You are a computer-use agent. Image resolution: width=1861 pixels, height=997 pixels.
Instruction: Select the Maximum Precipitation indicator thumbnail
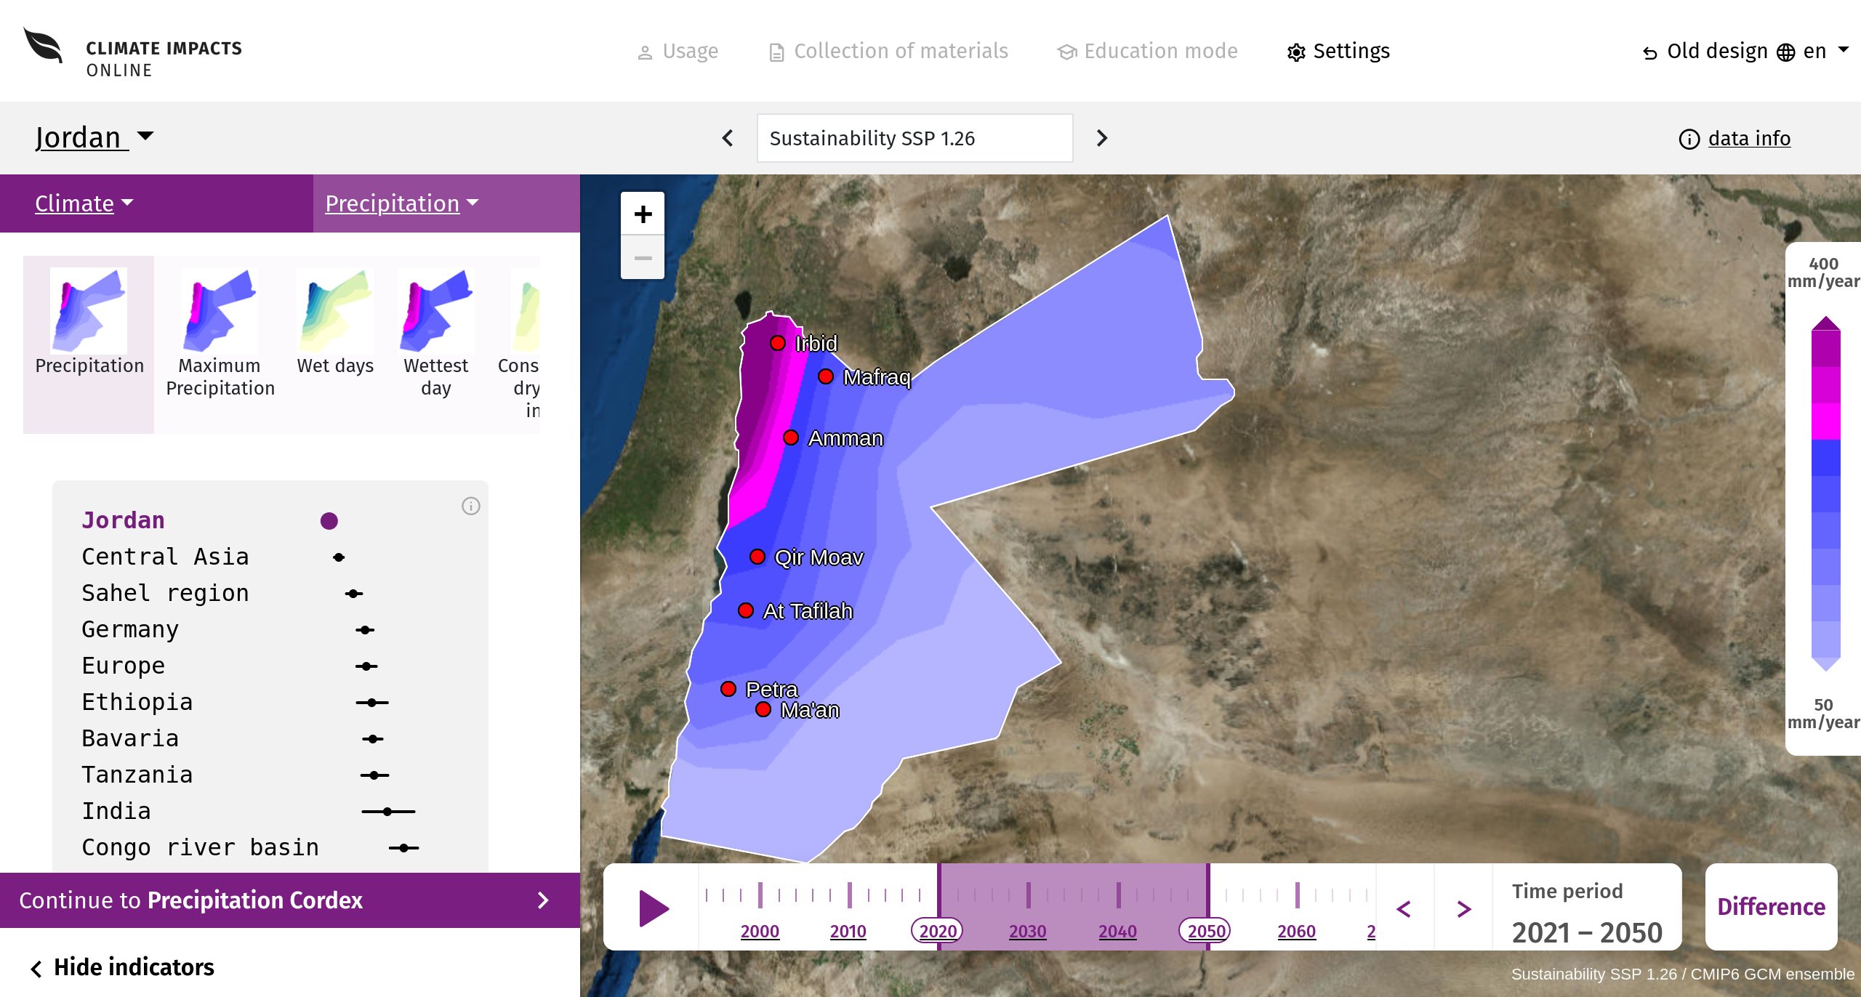(x=220, y=334)
